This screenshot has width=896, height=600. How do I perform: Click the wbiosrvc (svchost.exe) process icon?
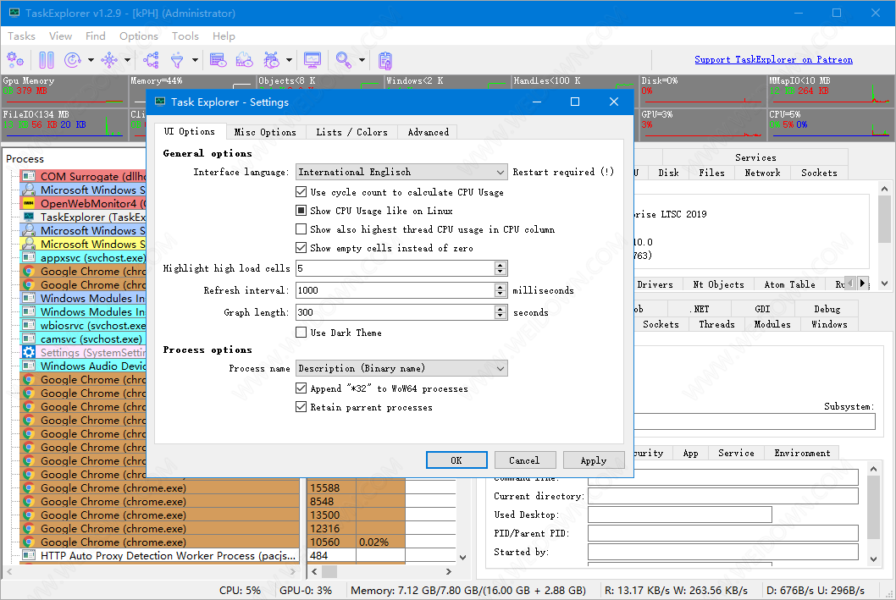pyautogui.click(x=29, y=326)
